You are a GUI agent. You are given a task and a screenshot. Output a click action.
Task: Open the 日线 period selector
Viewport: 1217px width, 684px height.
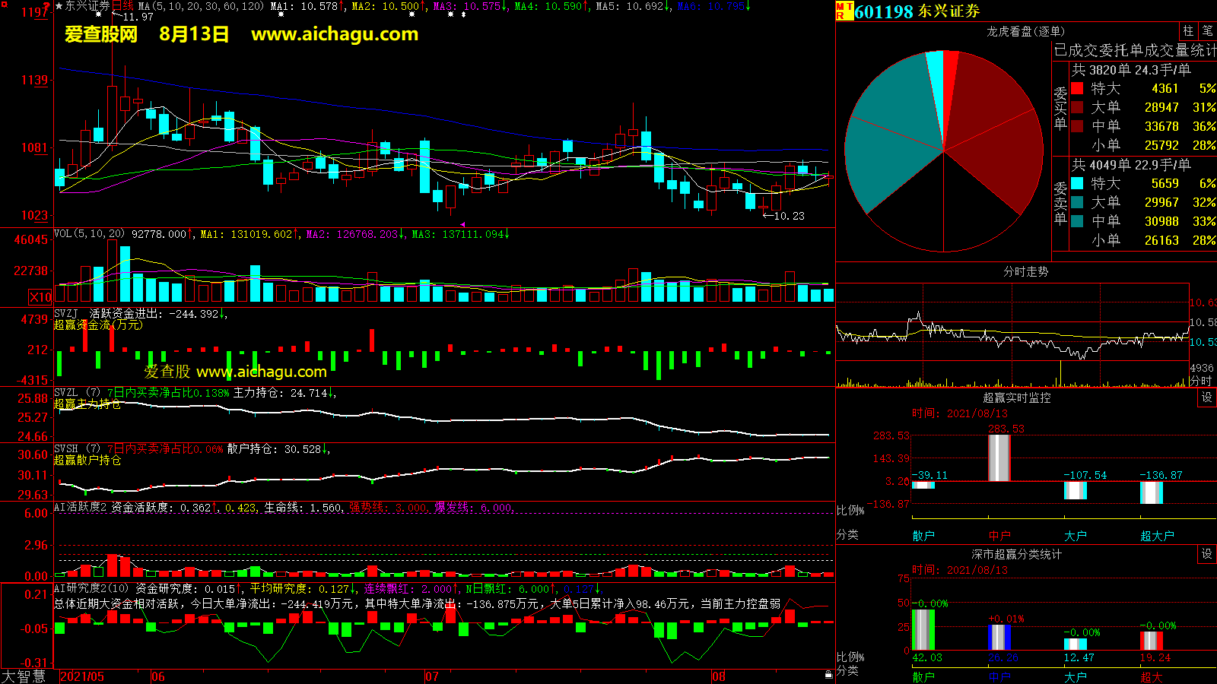[122, 6]
